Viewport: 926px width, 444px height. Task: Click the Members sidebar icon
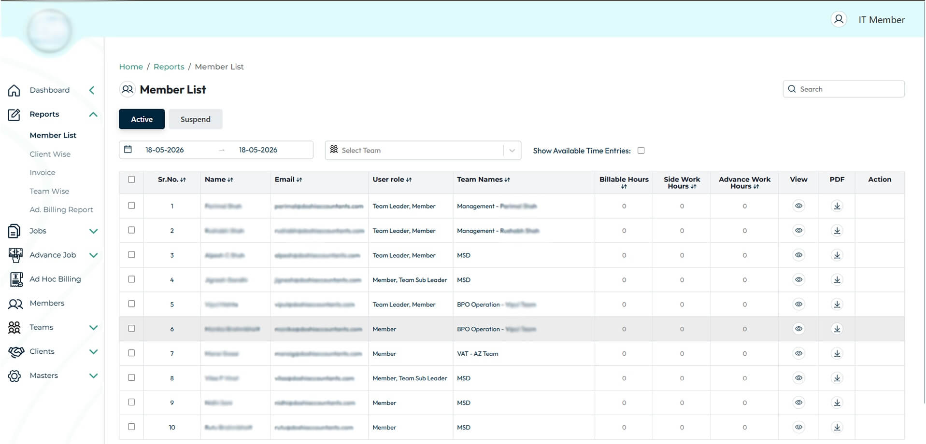click(x=15, y=304)
